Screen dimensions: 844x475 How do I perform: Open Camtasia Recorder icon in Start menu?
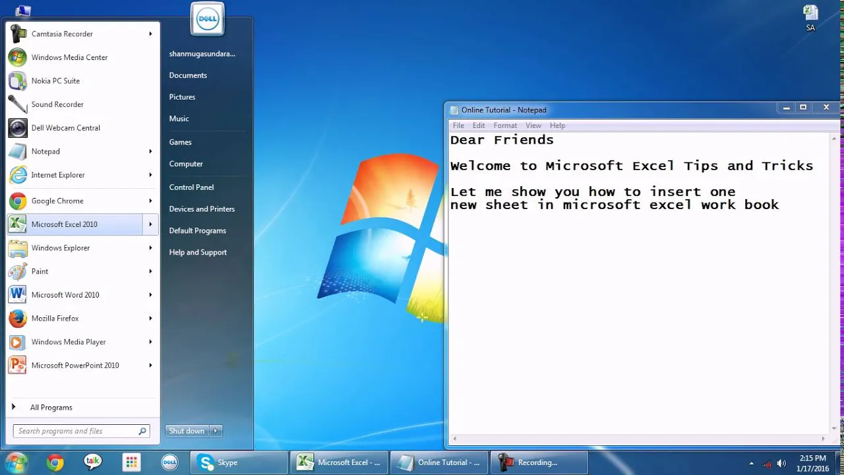[x=18, y=34]
